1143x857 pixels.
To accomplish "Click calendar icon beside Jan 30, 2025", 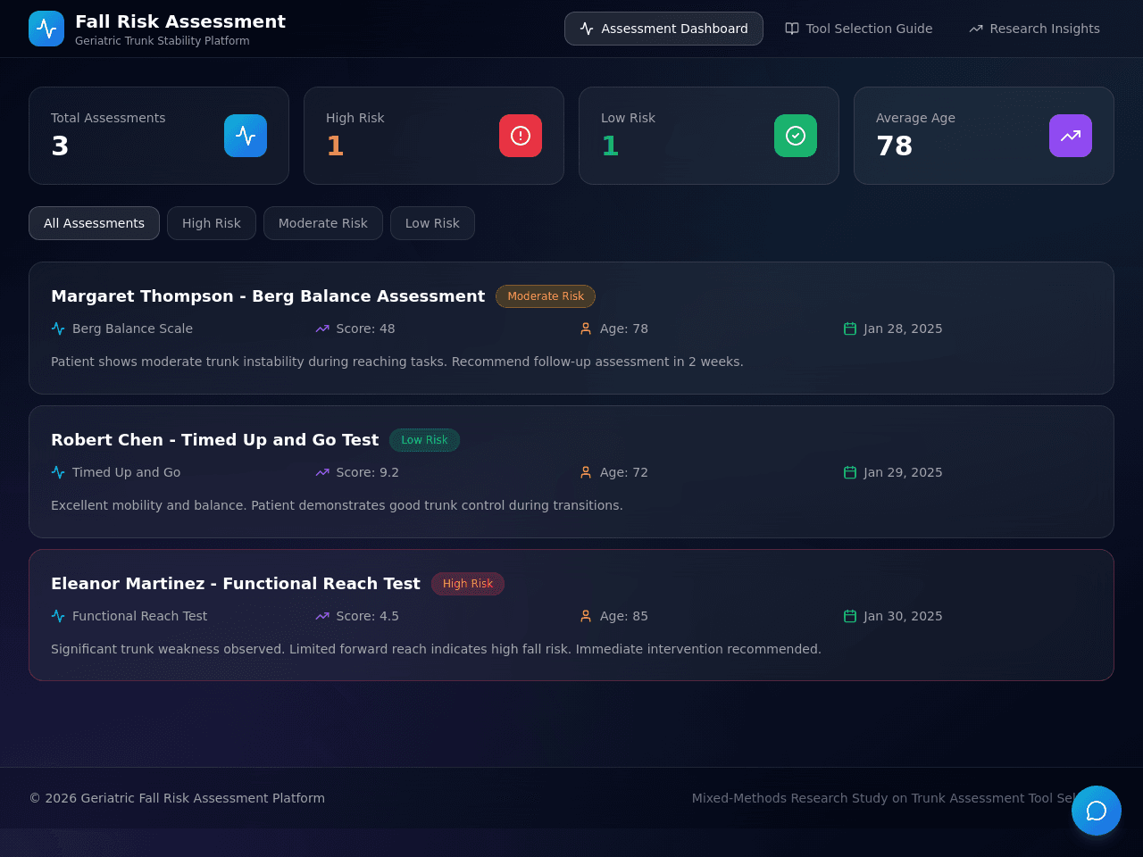I will [850, 616].
